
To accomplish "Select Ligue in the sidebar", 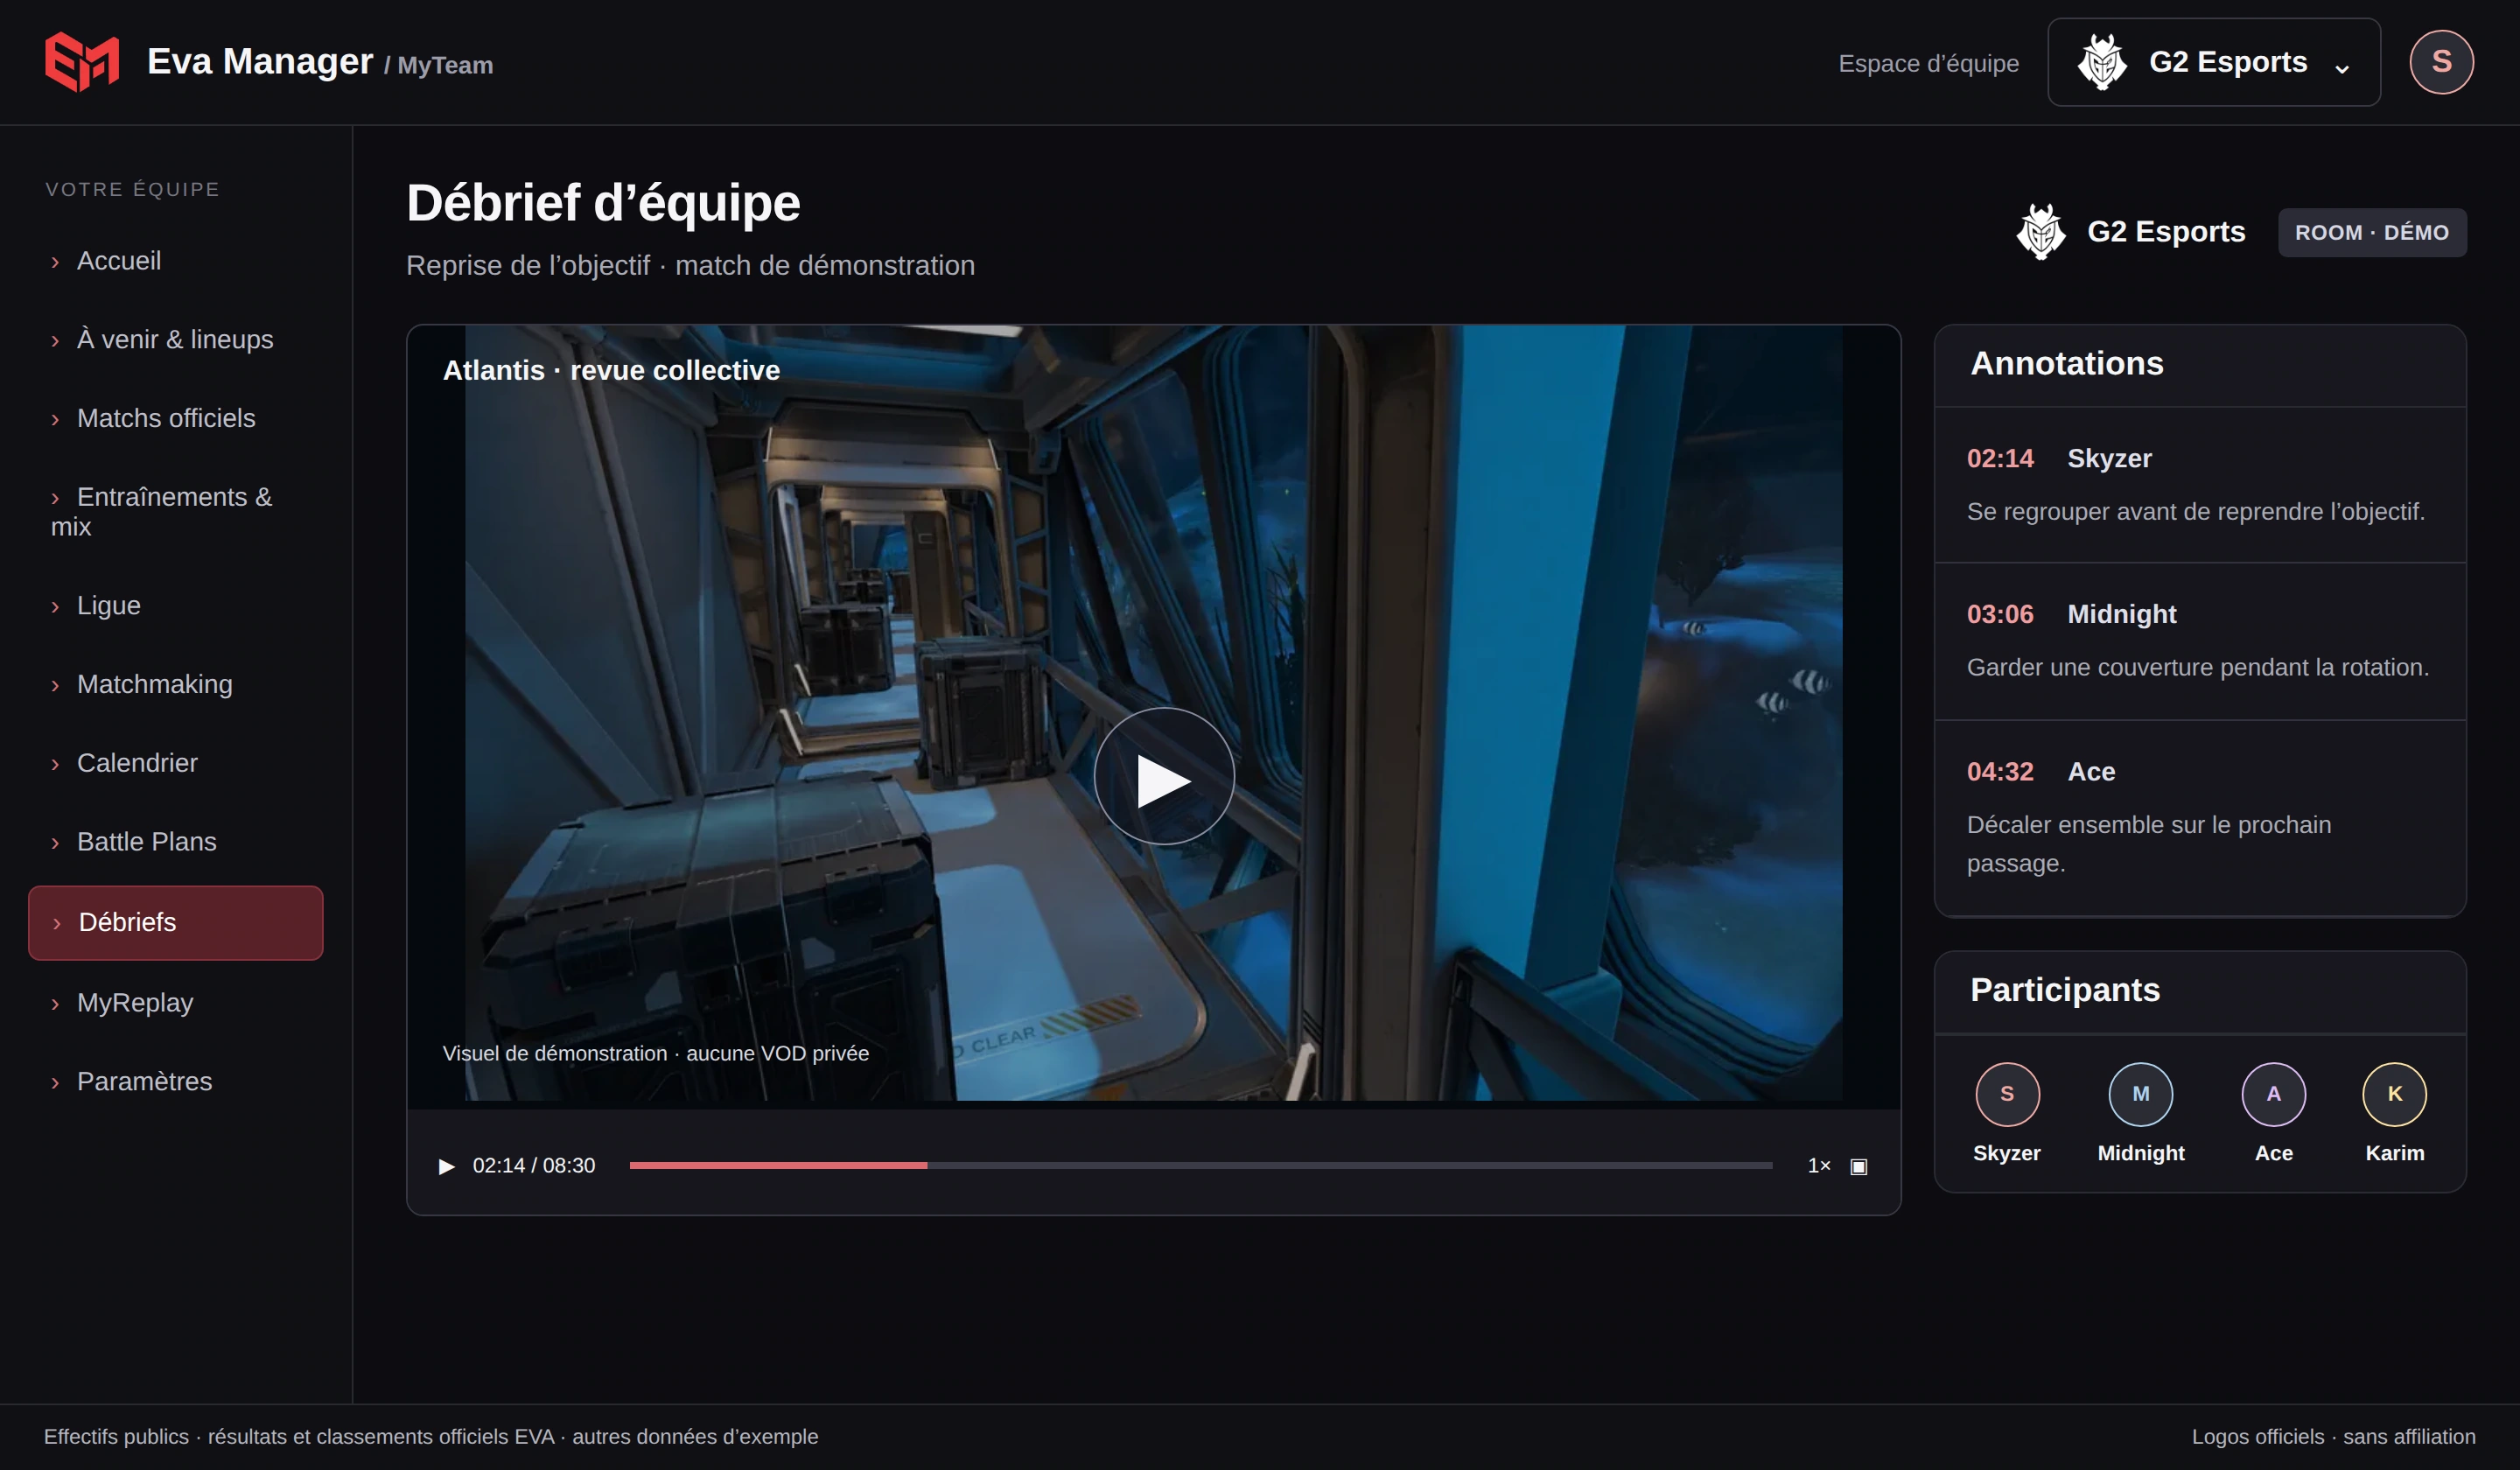I will point(176,606).
